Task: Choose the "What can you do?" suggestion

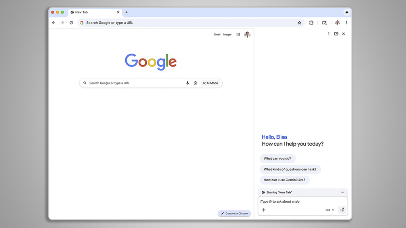Action: click(x=277, y=158)
